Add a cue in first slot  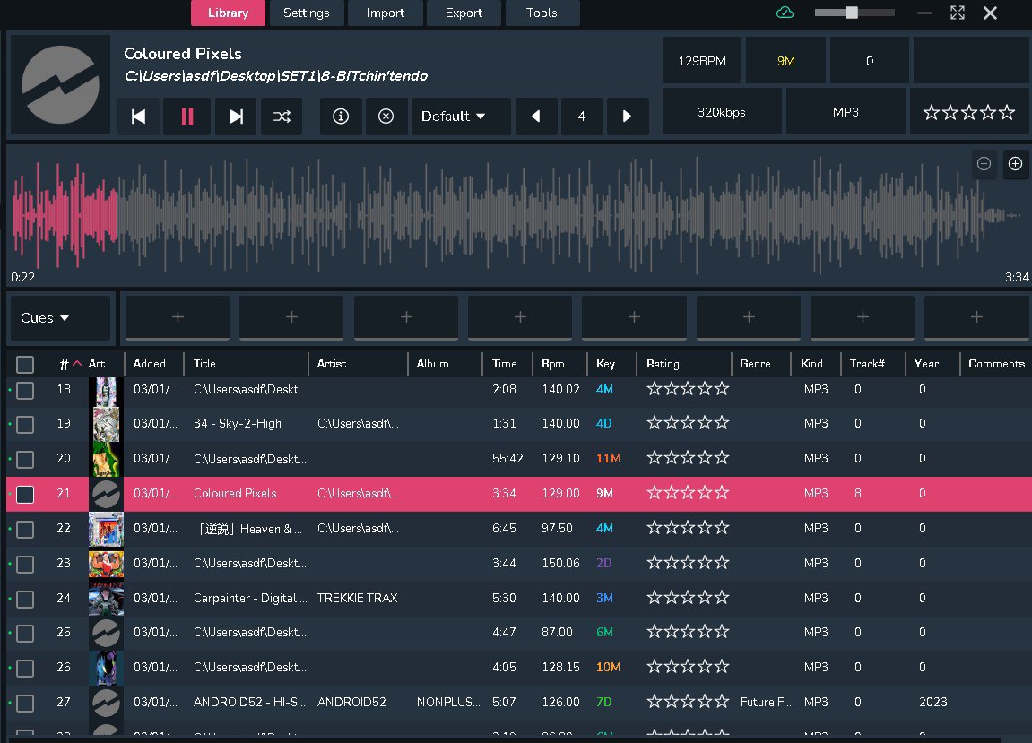point(178,317)
